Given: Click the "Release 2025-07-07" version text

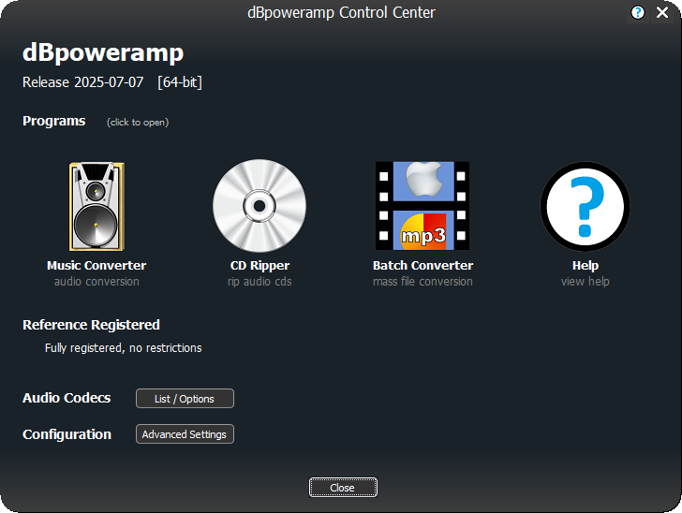Looking at the screenshot, I should (x=82, y=82).
